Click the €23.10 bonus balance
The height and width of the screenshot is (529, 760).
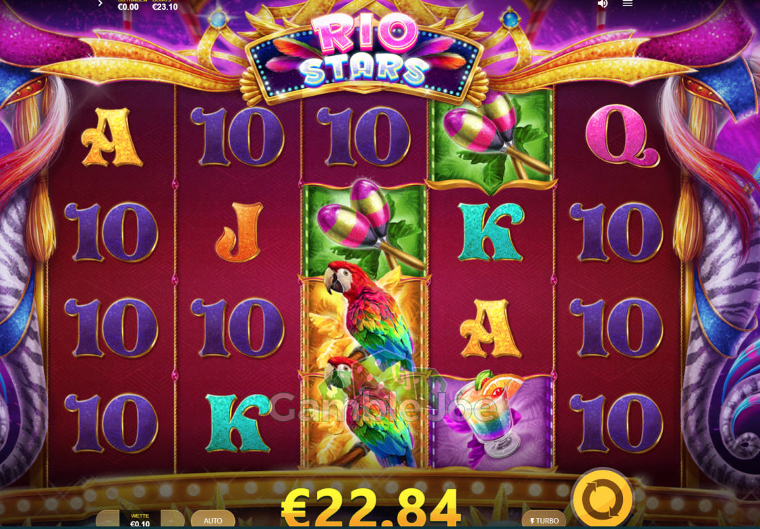165,6
